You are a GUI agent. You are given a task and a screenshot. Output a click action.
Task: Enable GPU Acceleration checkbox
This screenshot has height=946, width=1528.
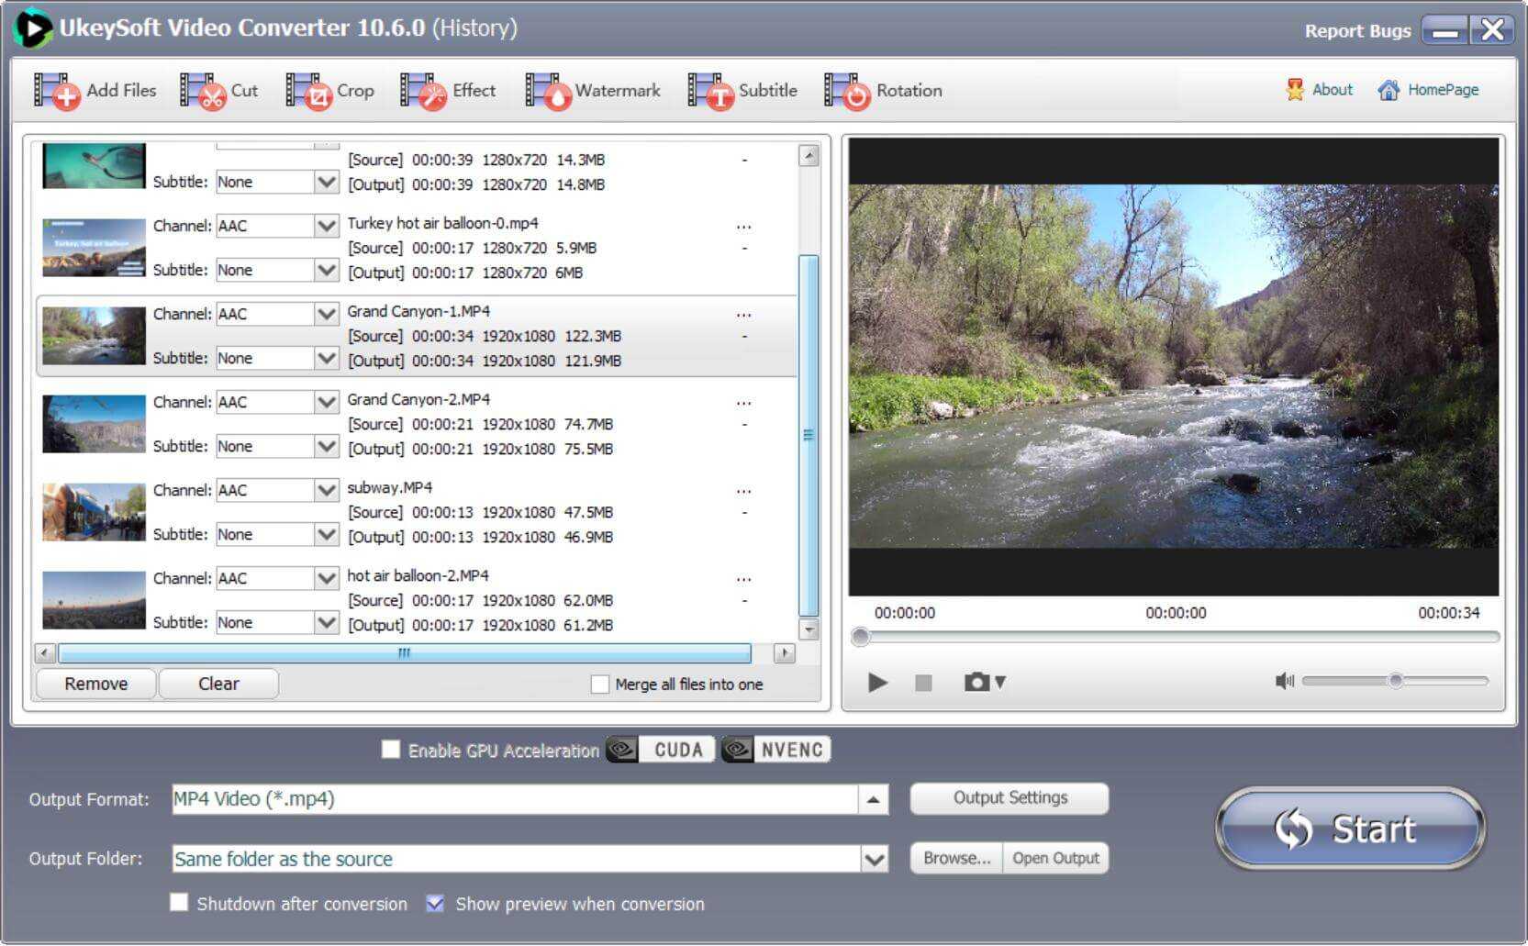coord(391,750)
